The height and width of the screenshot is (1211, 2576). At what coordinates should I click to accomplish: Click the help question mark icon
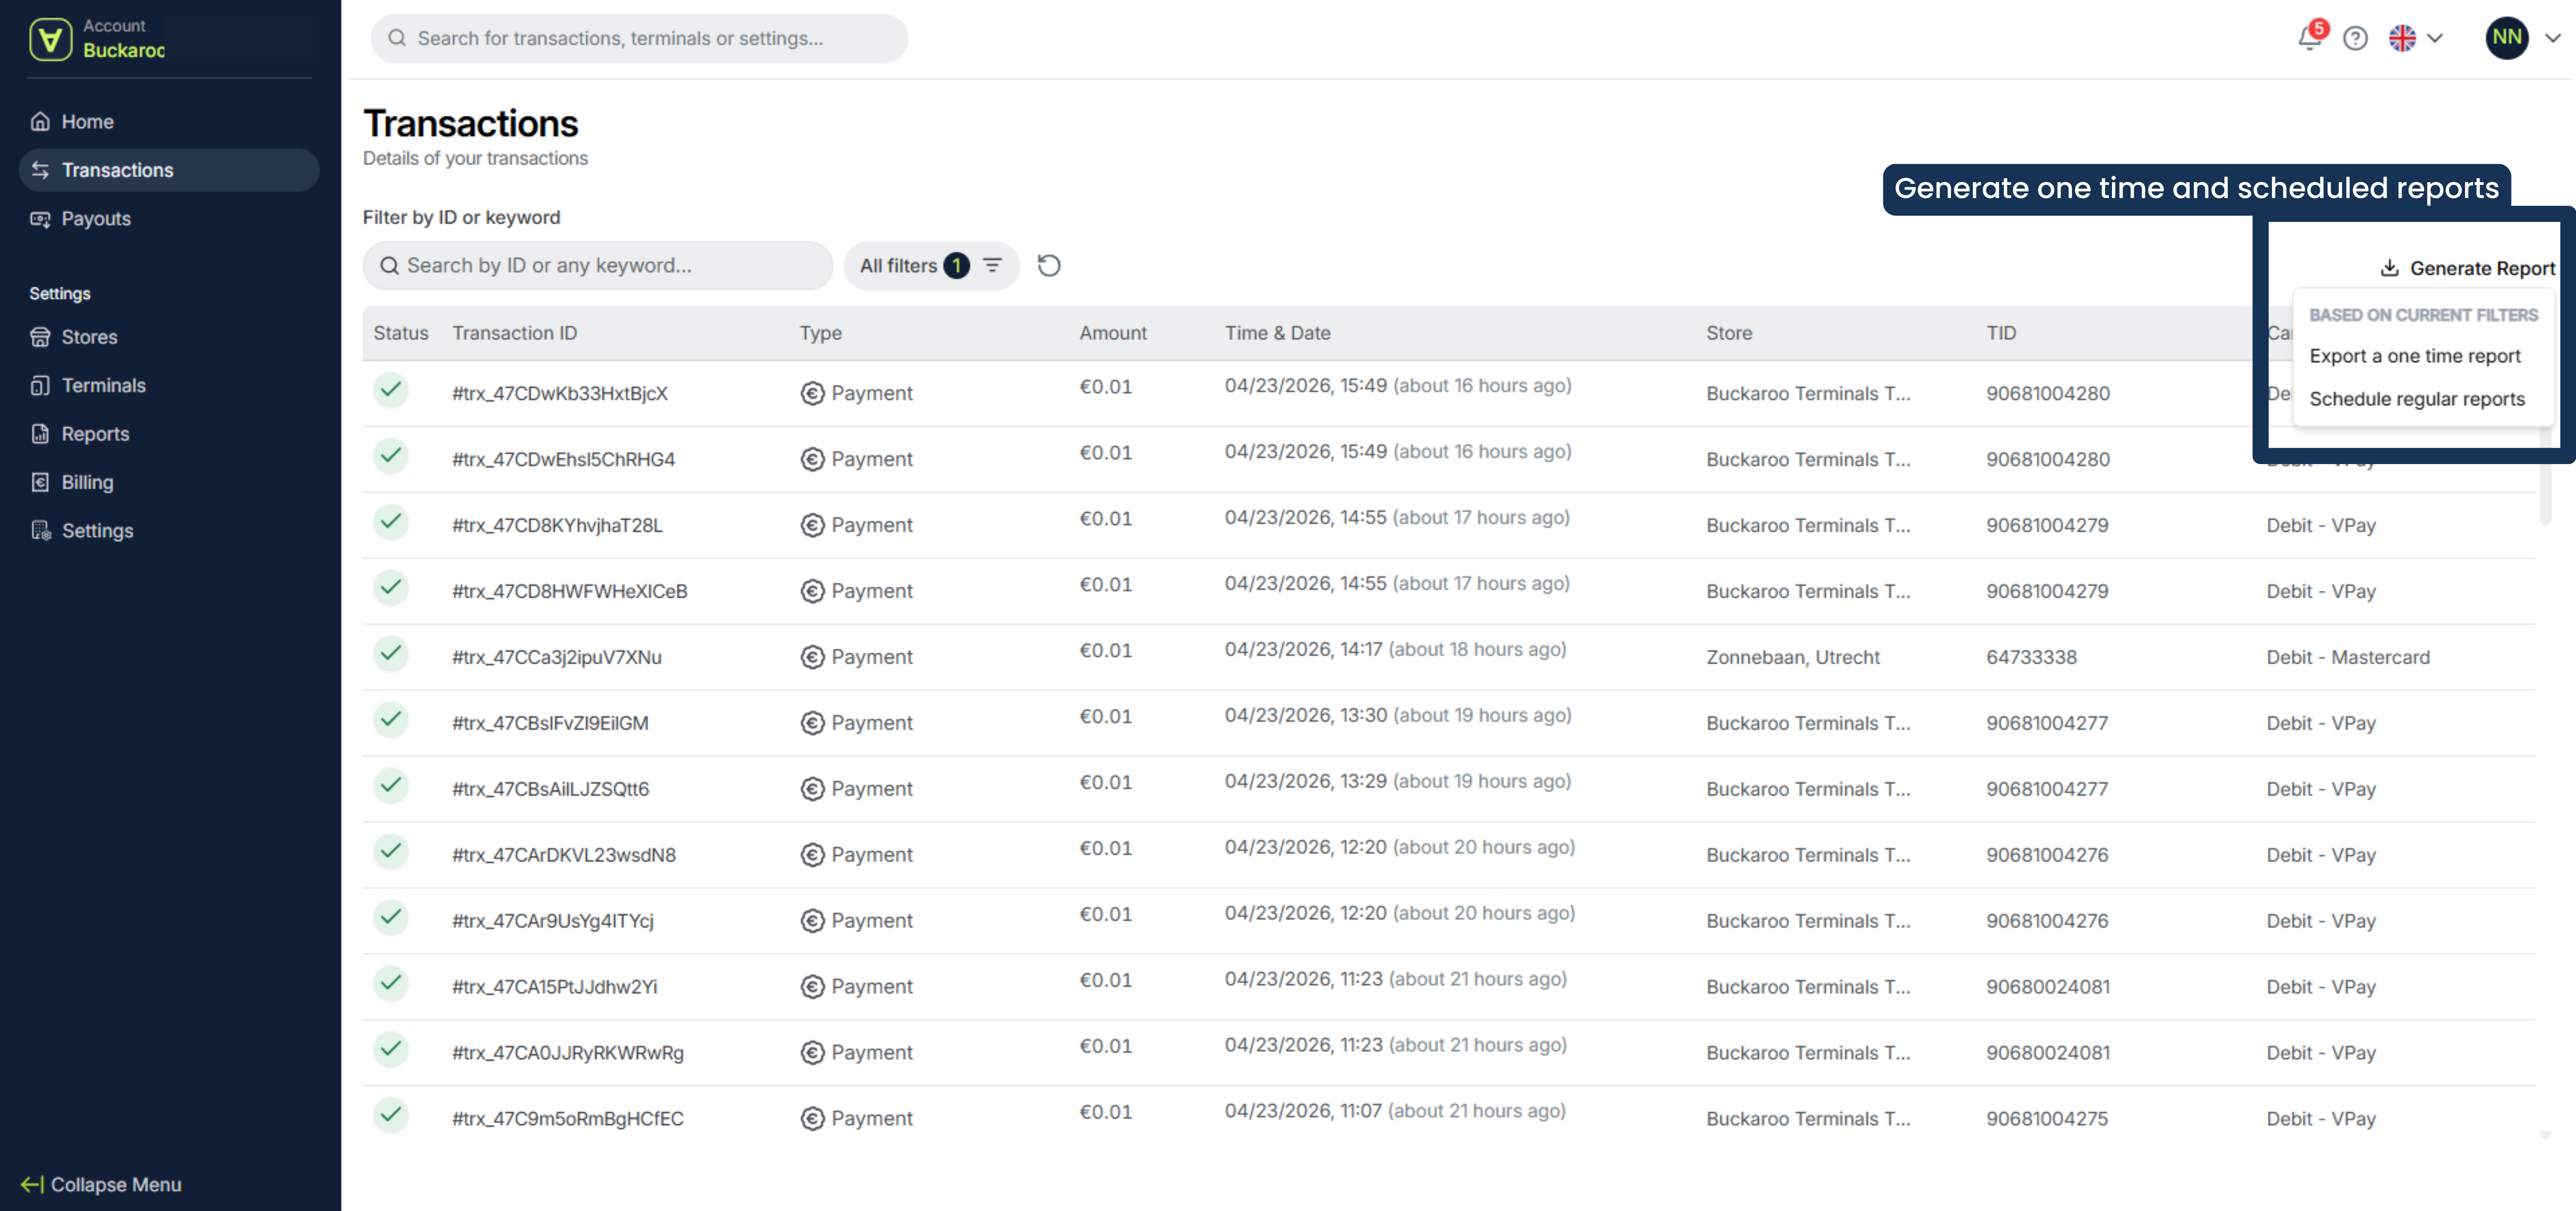[2355, 38]
